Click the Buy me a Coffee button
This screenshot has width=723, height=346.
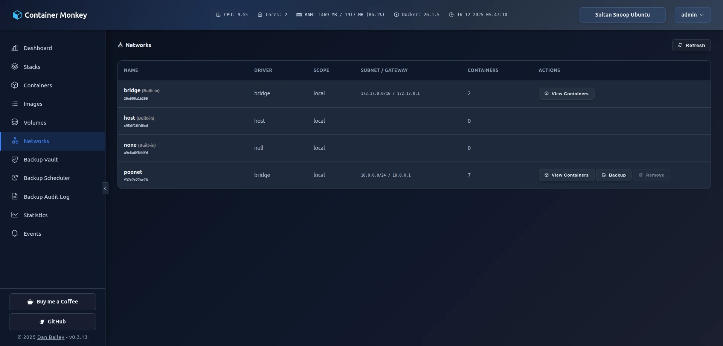coord(52,302)
